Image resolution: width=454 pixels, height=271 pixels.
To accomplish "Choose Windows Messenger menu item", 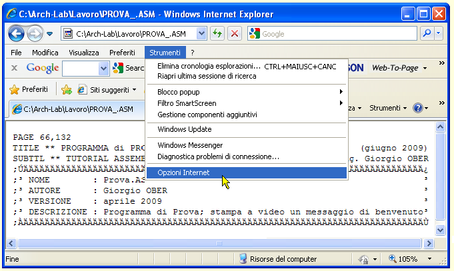I will (247, 145).
